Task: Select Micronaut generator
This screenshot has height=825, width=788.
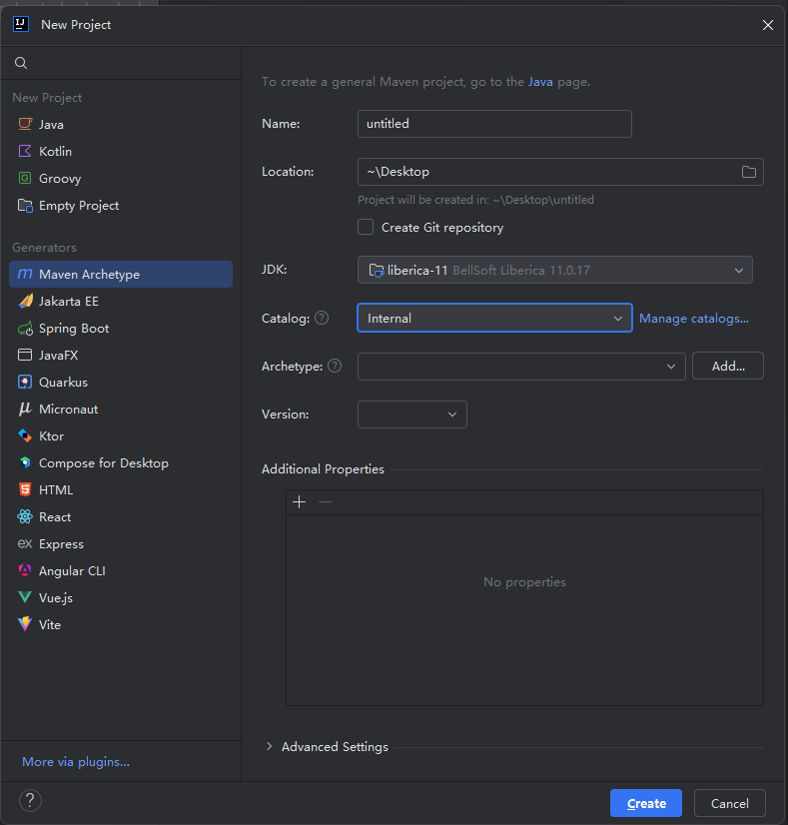Action: [x=121, y=409]
